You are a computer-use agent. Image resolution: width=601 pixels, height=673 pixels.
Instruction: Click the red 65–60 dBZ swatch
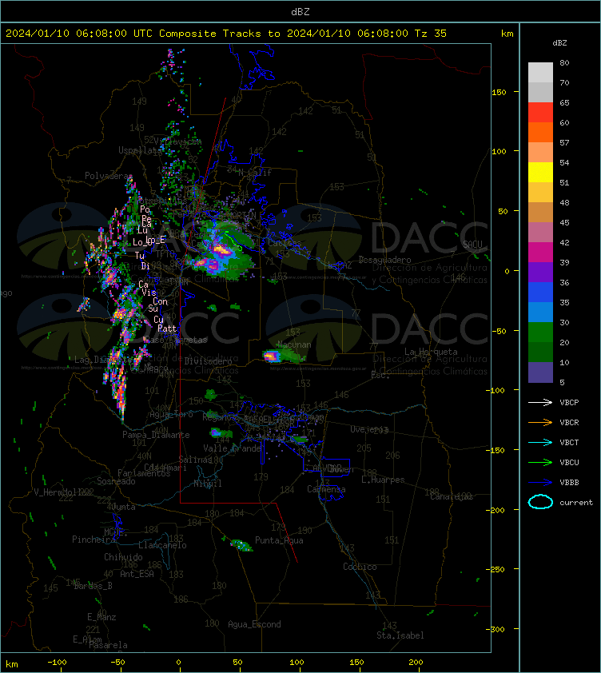(540, 112)
